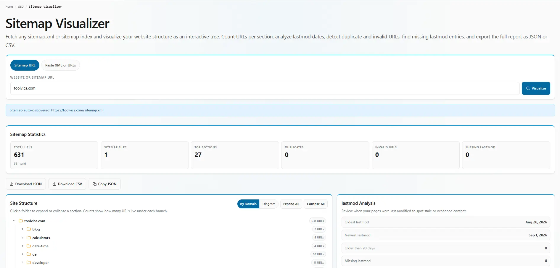The image size is (560, 268).
Task: Click the Duplicates statistic card
Action: pos(325,155)
